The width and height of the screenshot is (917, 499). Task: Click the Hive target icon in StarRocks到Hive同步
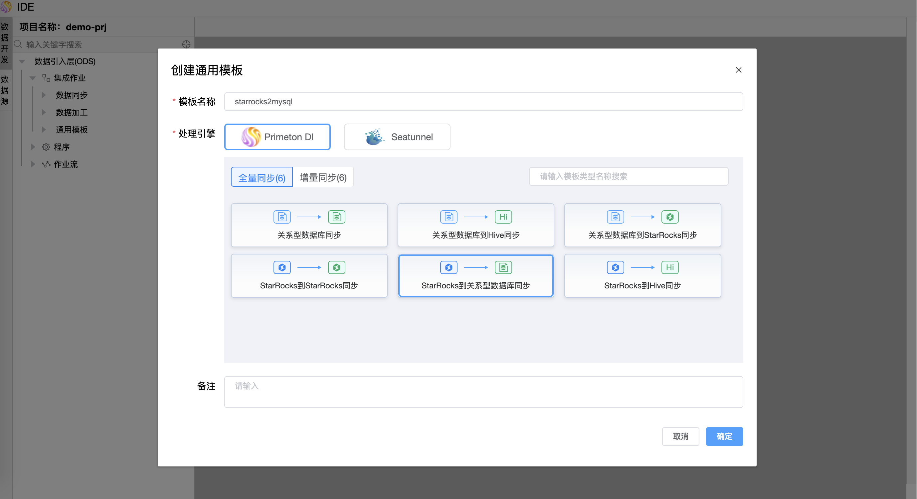click(669, 267)
